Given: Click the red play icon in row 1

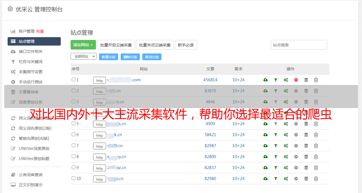Looking at the screenshot, I should click(296, 80).
